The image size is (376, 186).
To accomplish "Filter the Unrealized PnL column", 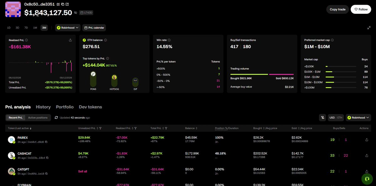I will coord(100,128).
